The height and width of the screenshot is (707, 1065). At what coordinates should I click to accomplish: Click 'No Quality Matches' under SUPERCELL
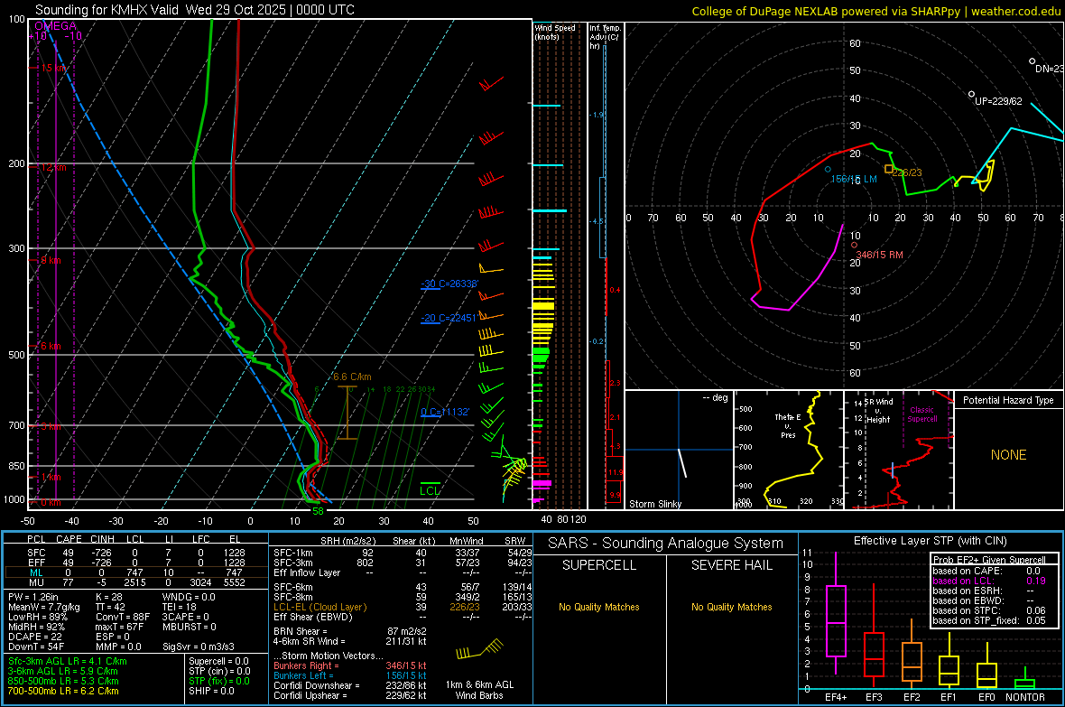pos(599,607)
